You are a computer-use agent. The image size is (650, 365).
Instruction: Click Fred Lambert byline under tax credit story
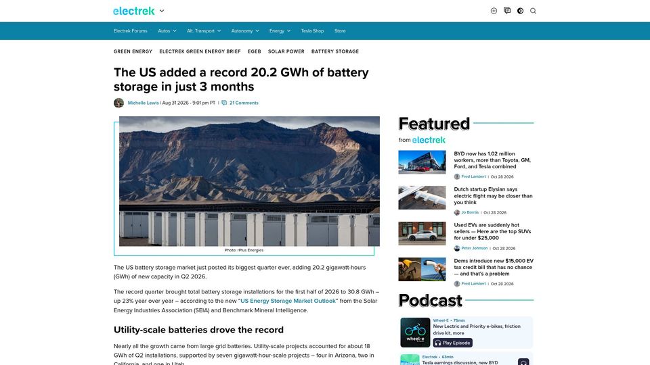473,284
